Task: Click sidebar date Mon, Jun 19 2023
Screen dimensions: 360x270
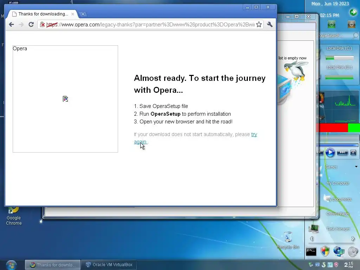Action: click(330, 4)
